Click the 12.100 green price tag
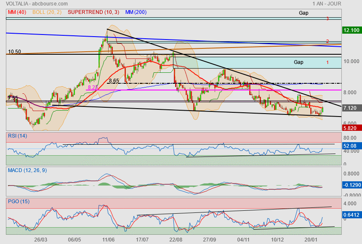The height and width of the screenshot is (244, 362). coord(351,30)
